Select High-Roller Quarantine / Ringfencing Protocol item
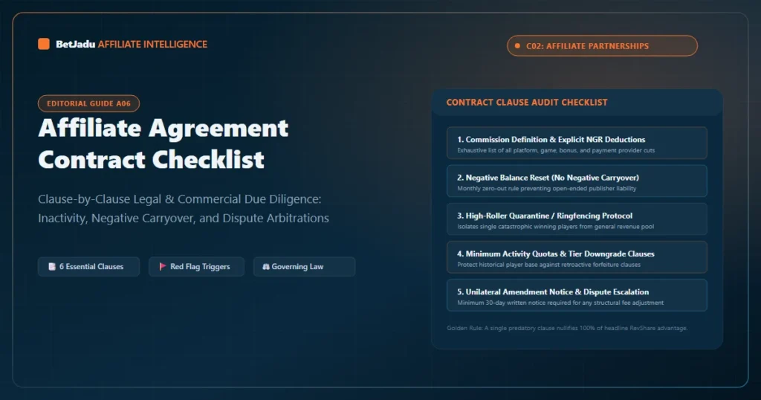This screenshot has height=400, width=761. click(x=577, y=219)
